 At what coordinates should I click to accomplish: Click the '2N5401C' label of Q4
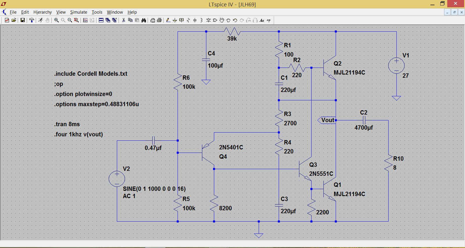click(x=231, y=147)
